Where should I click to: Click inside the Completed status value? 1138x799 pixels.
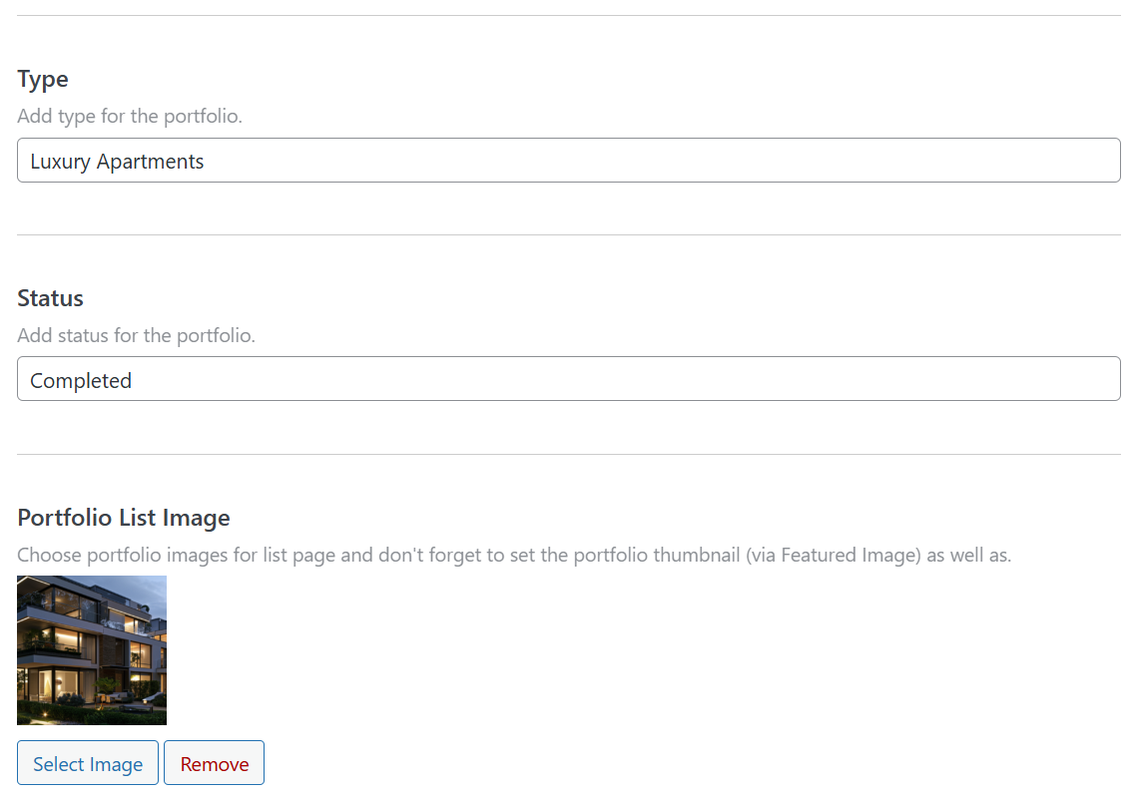coord(80,379)
